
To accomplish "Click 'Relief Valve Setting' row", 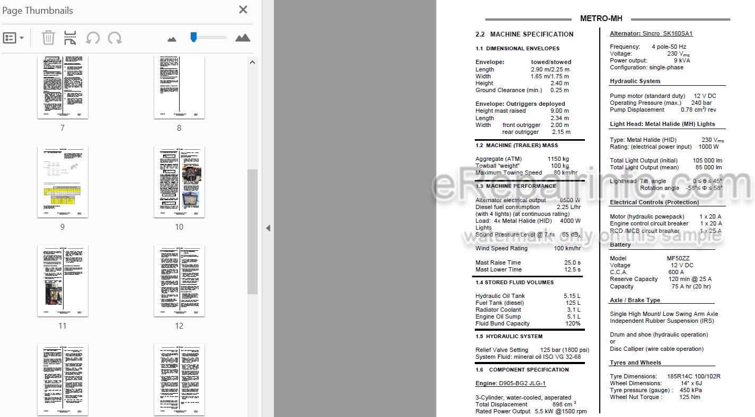I will (532, 350).
